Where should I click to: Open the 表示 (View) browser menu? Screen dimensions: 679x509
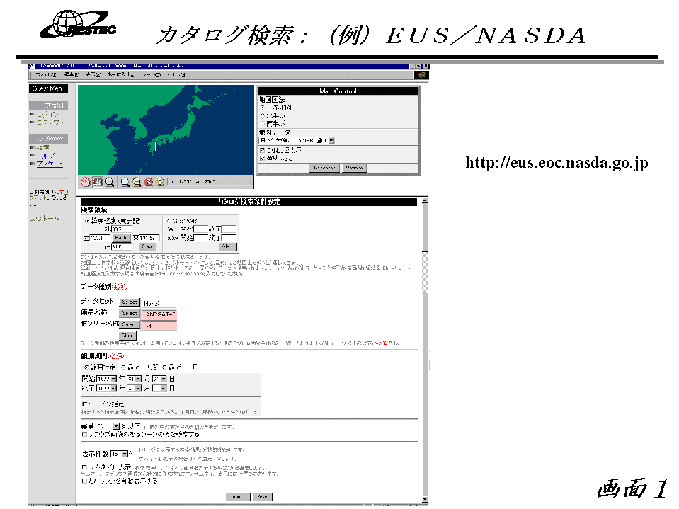coord(92,75)
